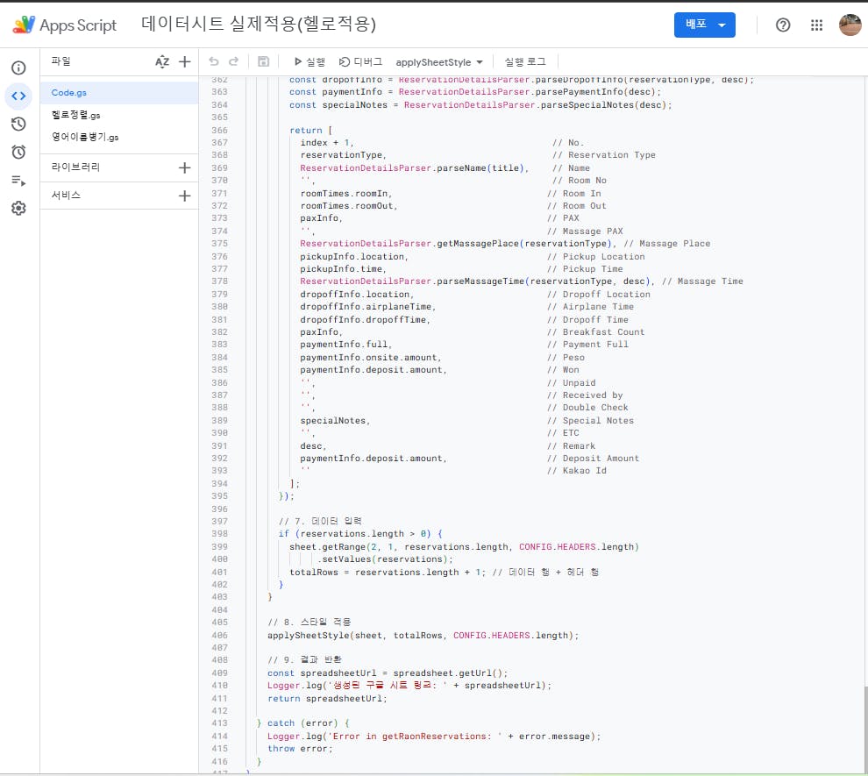Click 'return spreadsheetUrl;' on line 411
This screenshot has width=868, height=776.
click(x=327, y=699)
